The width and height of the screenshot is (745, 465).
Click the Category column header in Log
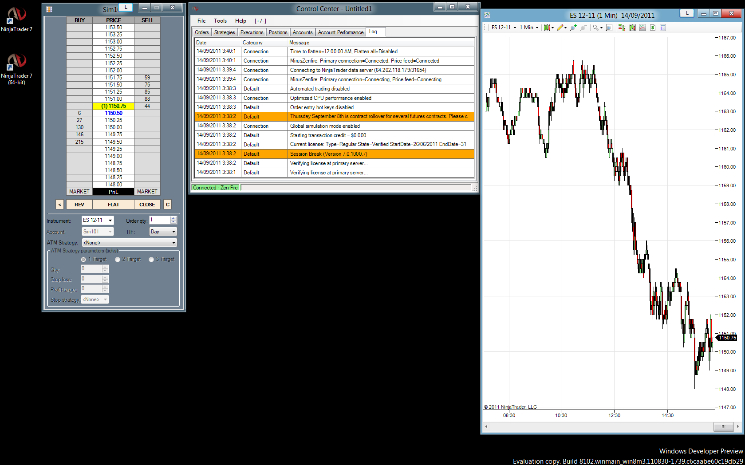[x=265, y=43]
